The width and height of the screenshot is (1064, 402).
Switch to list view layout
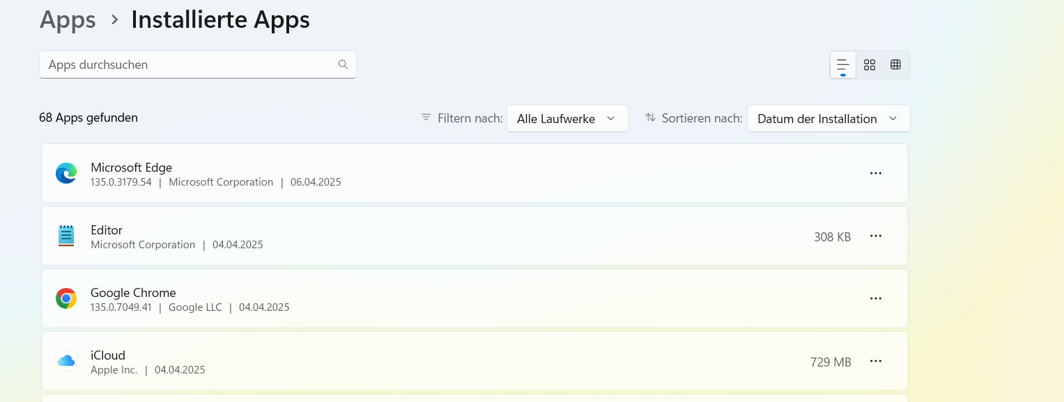[x=843, y=65]
